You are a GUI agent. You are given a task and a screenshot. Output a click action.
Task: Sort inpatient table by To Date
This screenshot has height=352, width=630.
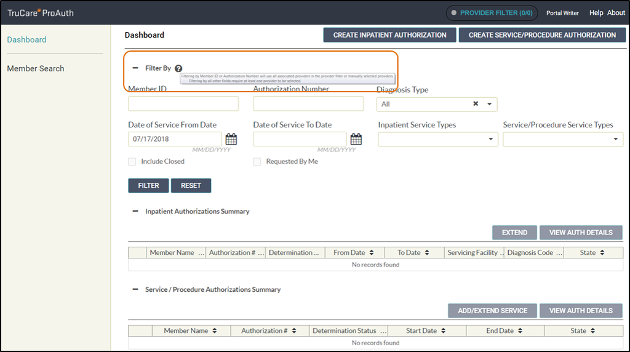(427, 253)
